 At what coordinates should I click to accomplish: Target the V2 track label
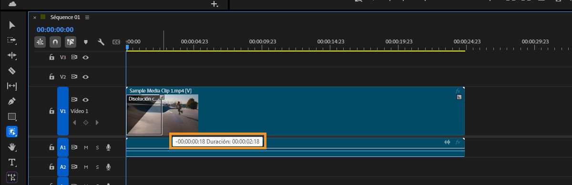coord(63,76)
